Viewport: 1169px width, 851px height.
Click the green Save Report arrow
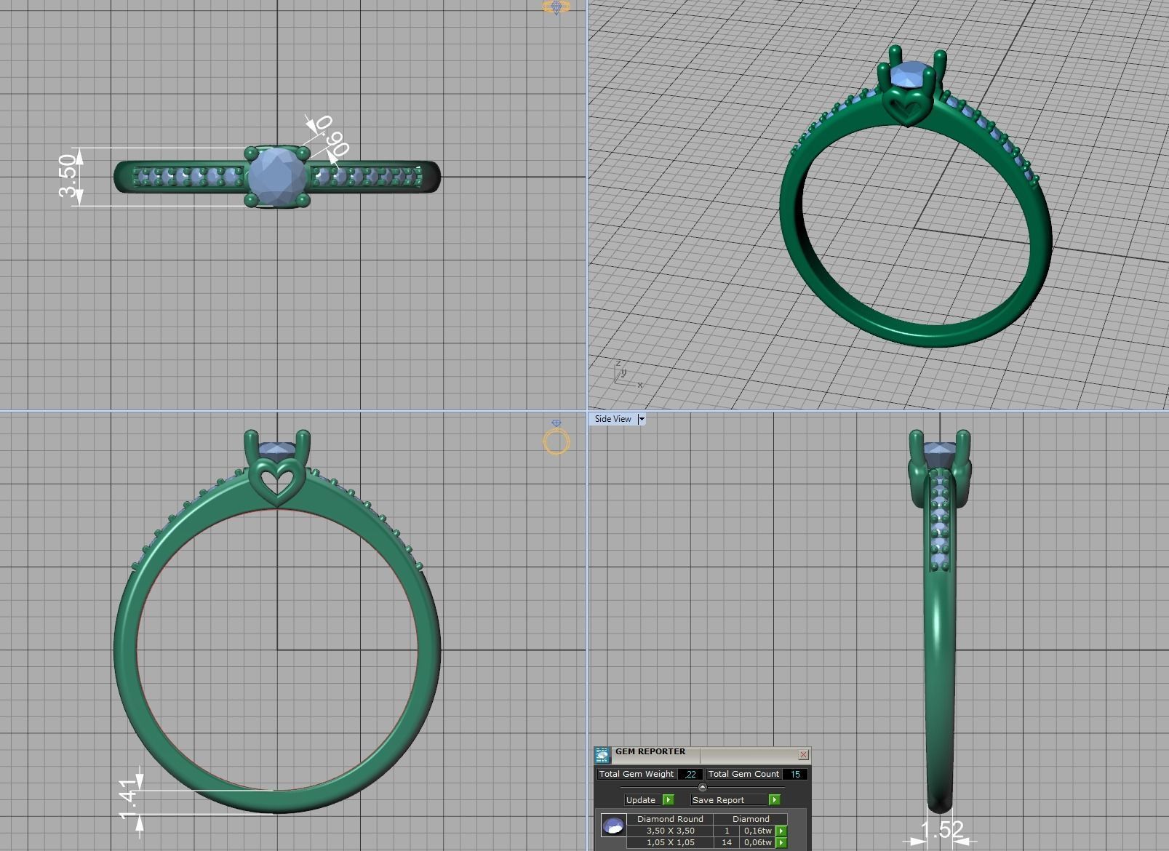coord(774,800)
